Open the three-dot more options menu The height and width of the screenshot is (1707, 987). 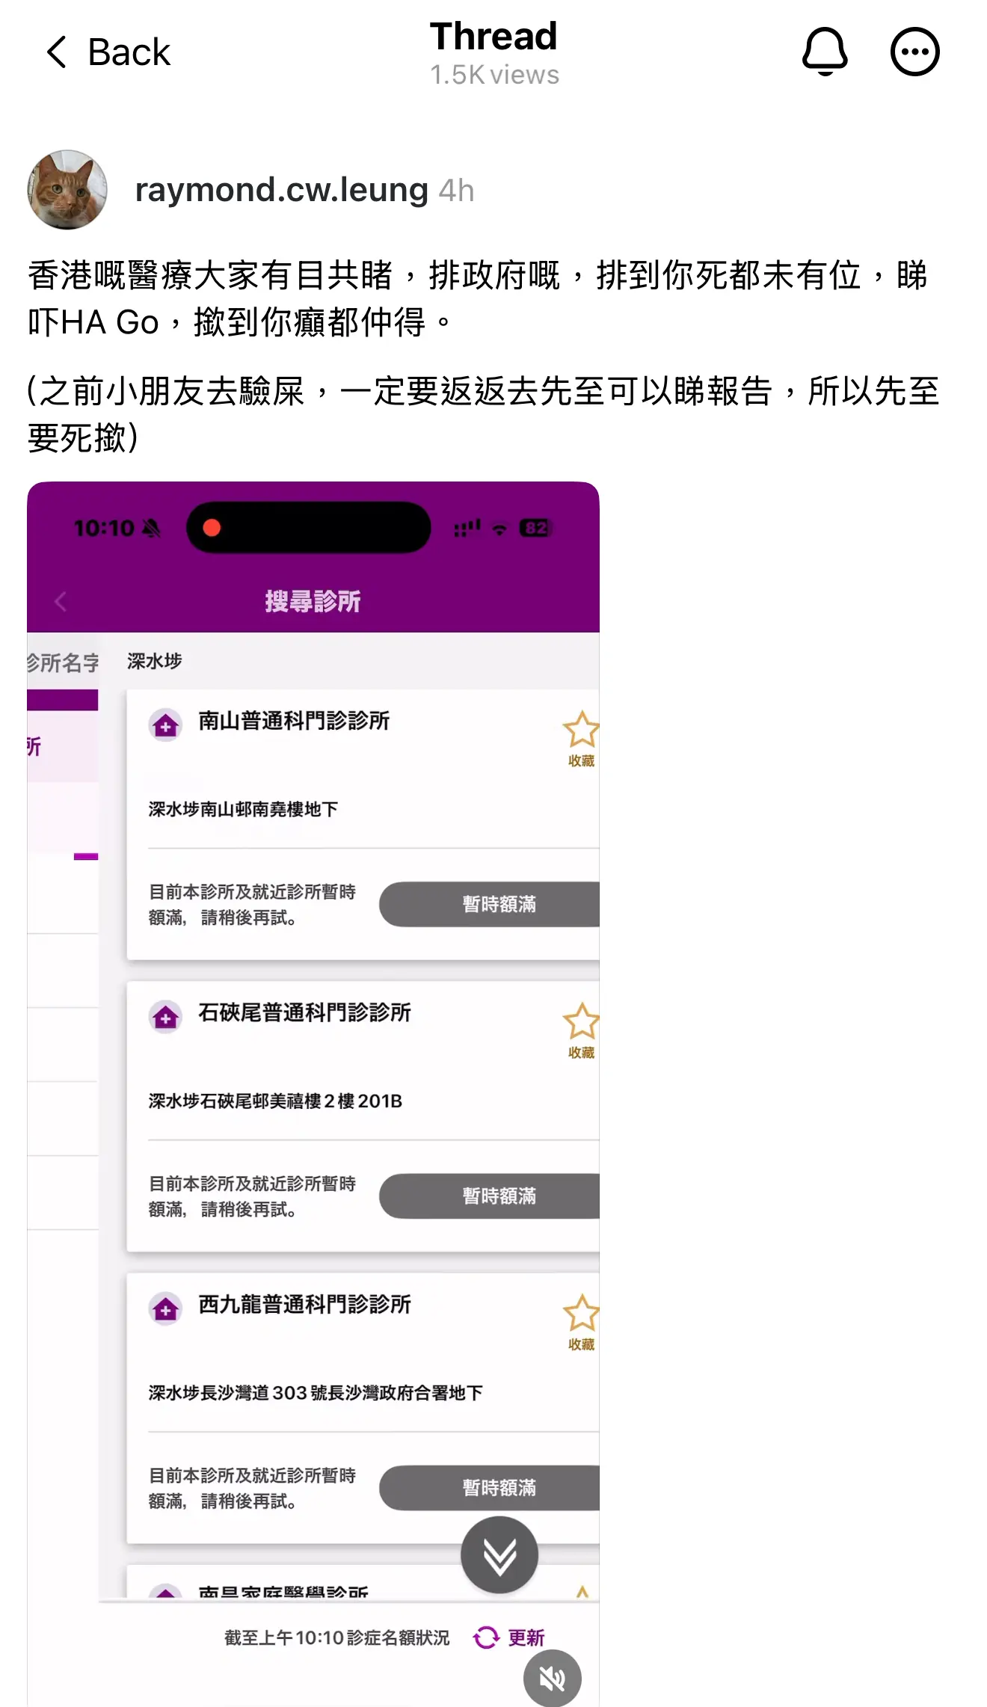click(x=914, y=52)
